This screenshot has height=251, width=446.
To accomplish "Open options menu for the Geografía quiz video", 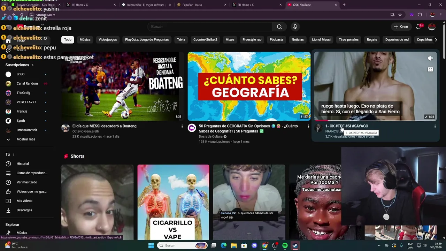I will click(x=308, y=127).
